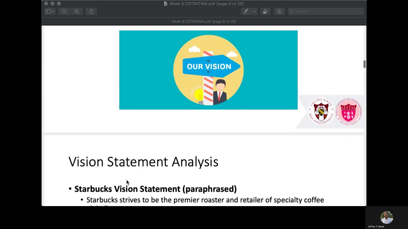Minimize the Preview window
This screenshot has width=408, height=229.
52,3
